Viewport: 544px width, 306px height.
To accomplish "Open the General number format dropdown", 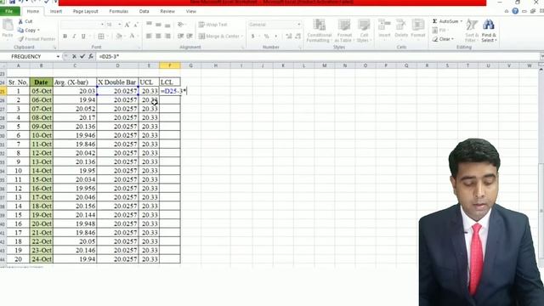I will click(x=298, y=25).
